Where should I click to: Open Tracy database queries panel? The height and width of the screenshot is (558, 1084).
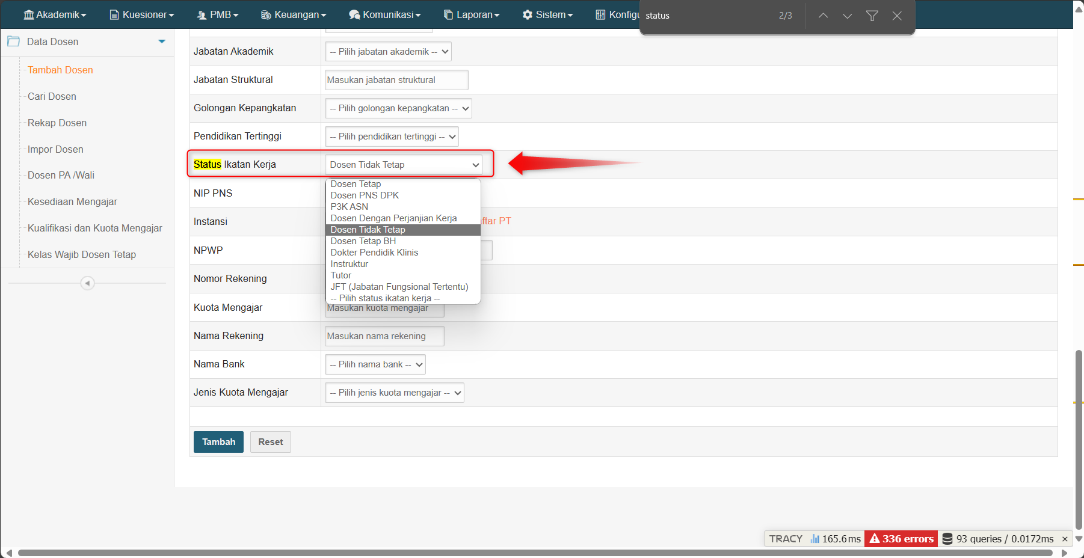pos(997,539)
